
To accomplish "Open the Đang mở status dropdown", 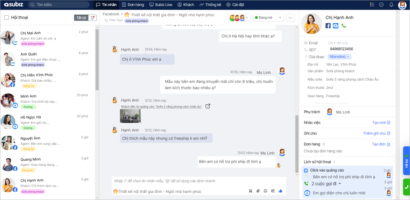I will point(268,18).
